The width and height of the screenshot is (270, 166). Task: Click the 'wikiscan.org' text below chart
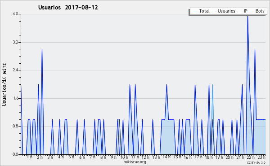pos(135,162)
